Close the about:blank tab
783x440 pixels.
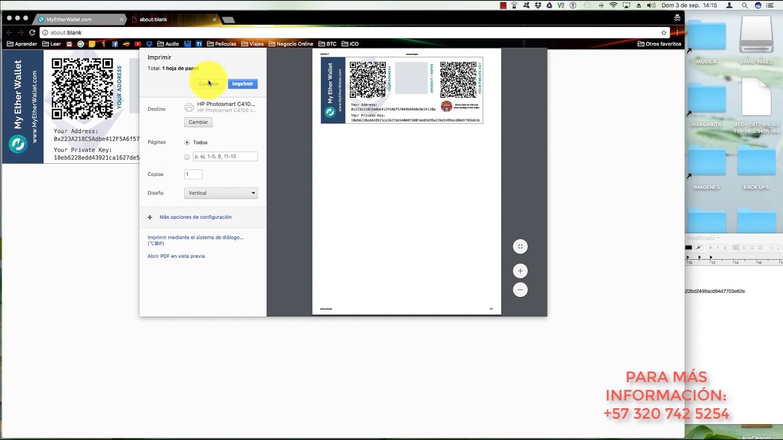click(214, 20)
